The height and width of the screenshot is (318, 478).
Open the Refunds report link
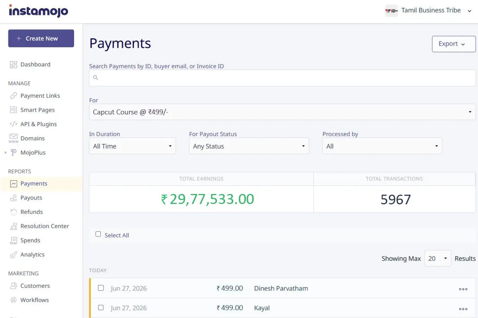click(x=31, y=212)
